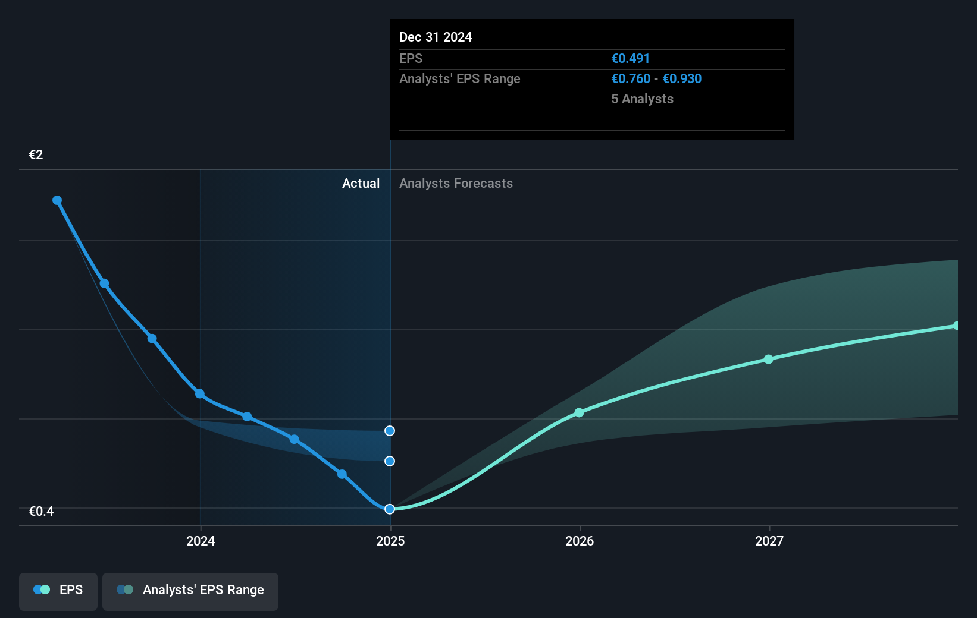Image resolution: width=977 pixels, height=618 pixels.
Task: Click the EPS point just after 2024
Action: click(247, 417)
